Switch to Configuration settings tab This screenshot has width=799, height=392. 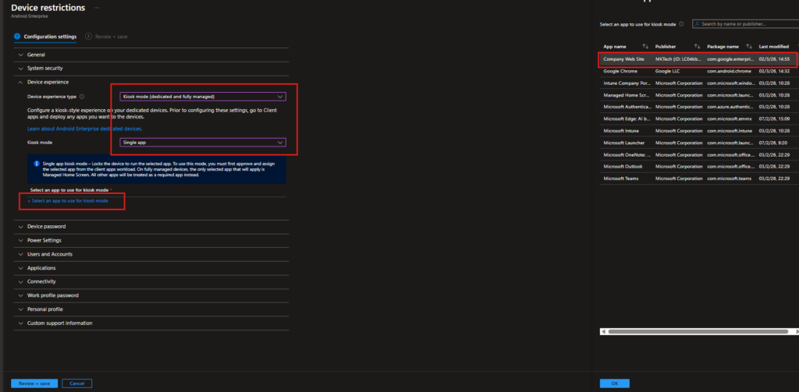tap(49, 36)
